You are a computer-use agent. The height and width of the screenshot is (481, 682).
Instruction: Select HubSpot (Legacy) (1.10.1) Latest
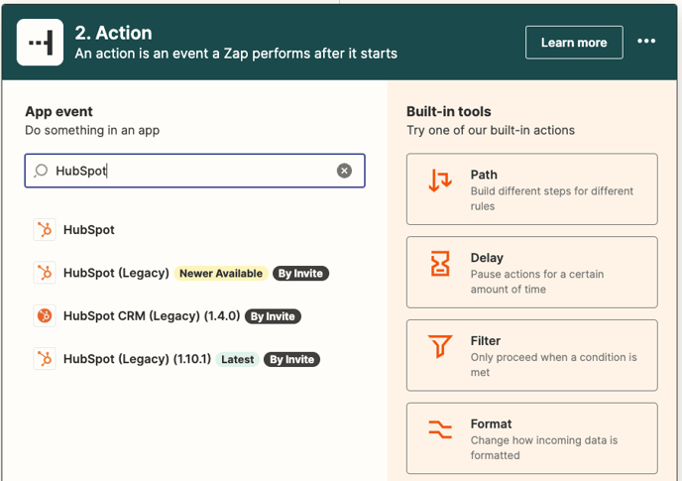[137, 359]
